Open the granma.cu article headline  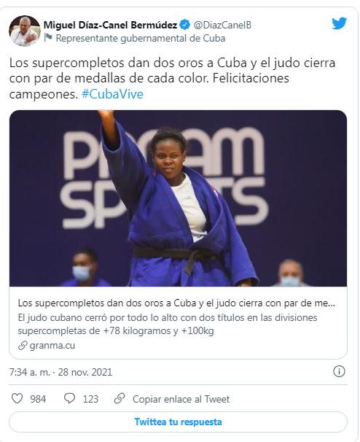[x=176, y=303]
